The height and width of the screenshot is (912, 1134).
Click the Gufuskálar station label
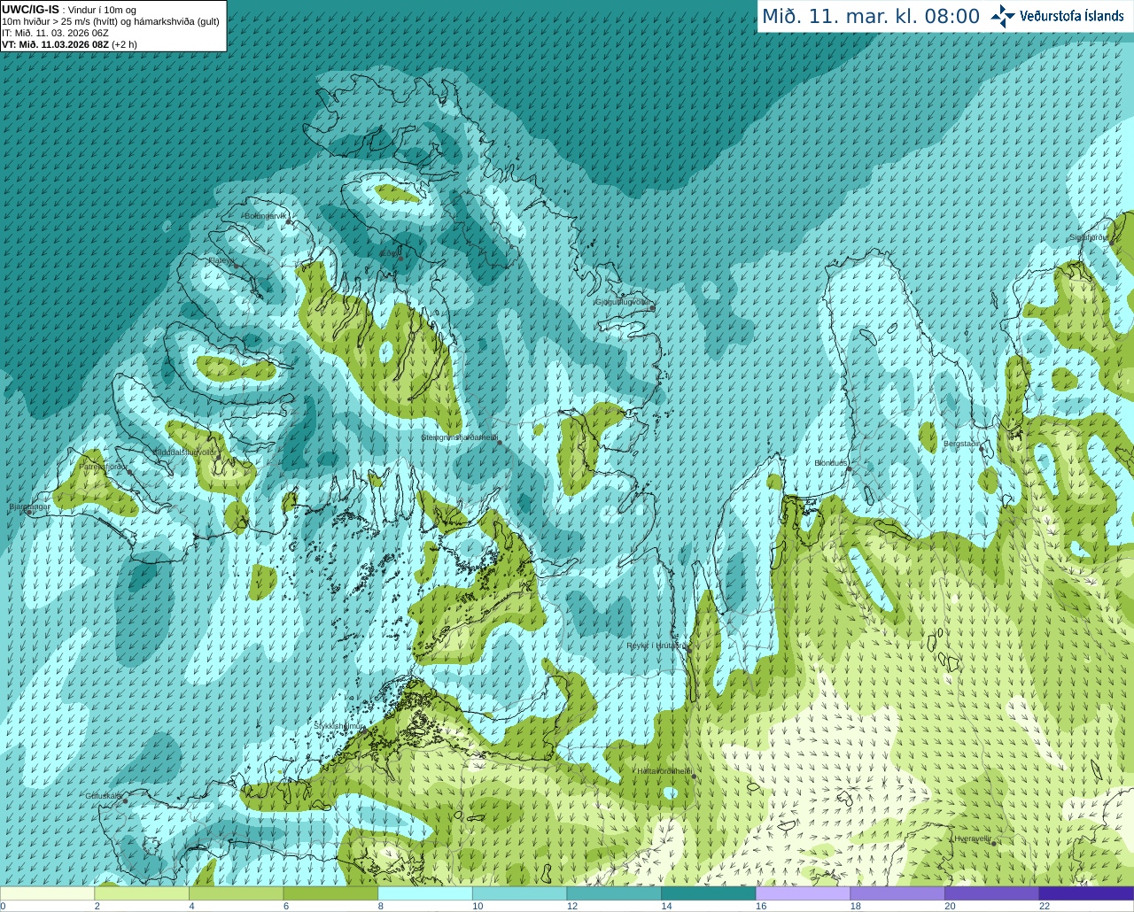[104, 796]
